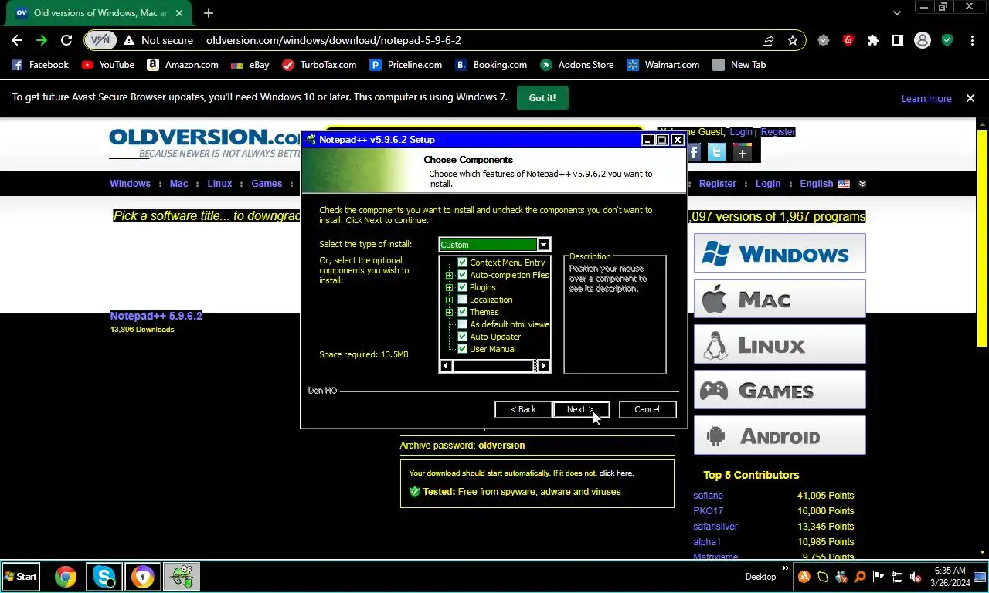989x593 pixels.
Task: Expand the Localization tree node
Action: (x=449, y=300)
